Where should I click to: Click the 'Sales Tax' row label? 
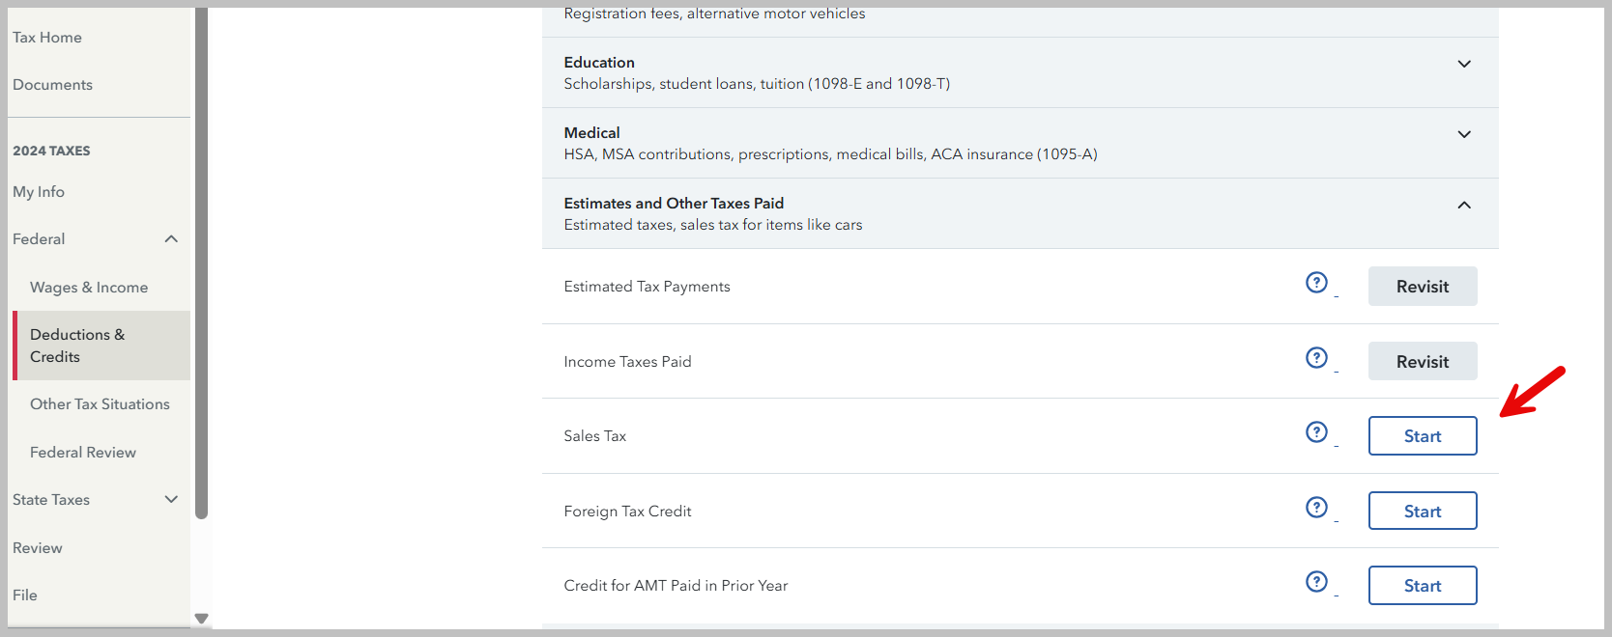[595, 436]
